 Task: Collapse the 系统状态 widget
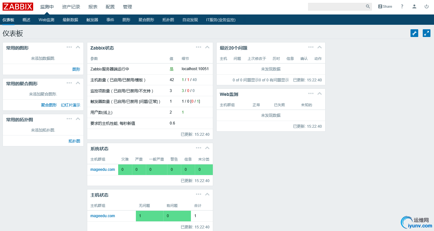(x=207, y=148)
